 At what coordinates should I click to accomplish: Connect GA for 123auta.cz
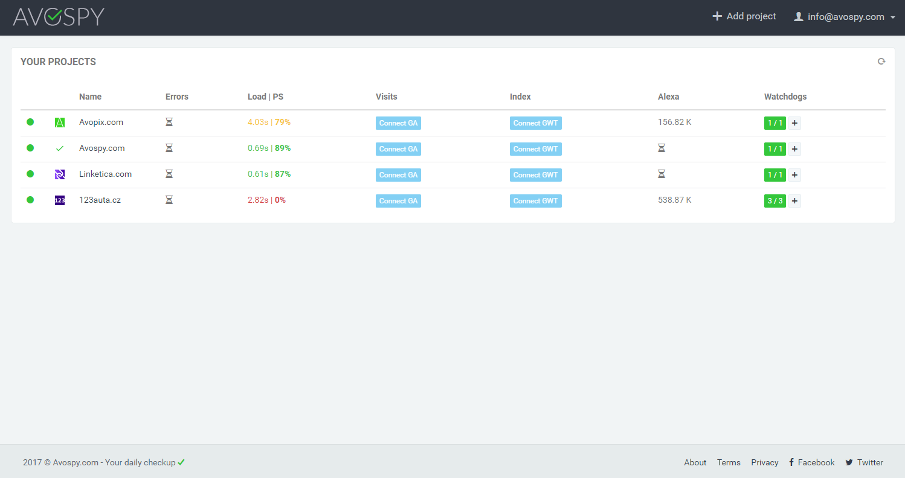[398, 201]
